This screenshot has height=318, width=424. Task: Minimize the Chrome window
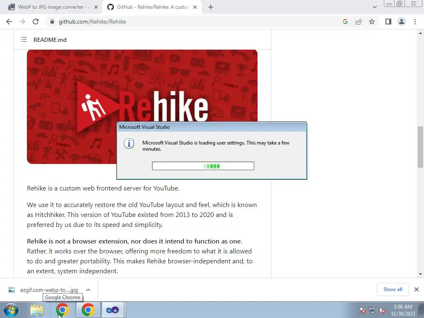(x=389, y=3)
